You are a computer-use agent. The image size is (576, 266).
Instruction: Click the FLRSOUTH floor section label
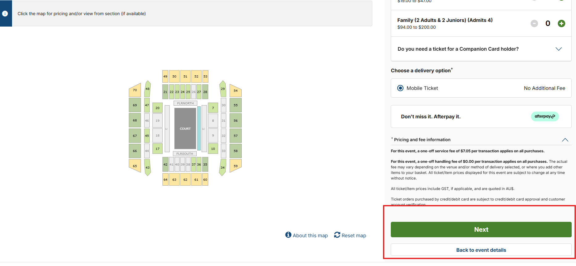185,154
